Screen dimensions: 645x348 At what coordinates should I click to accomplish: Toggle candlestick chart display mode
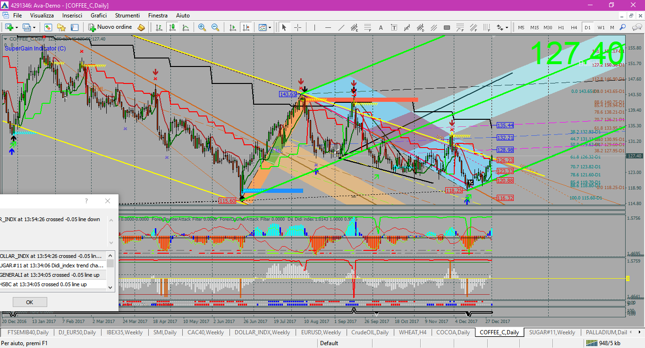172,27
